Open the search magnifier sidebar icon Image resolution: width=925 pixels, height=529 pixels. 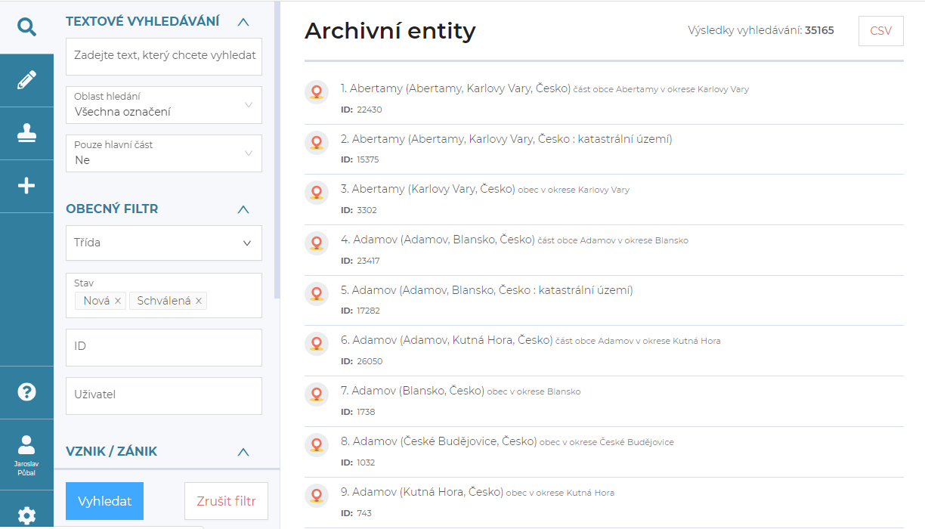coord(26,28)
